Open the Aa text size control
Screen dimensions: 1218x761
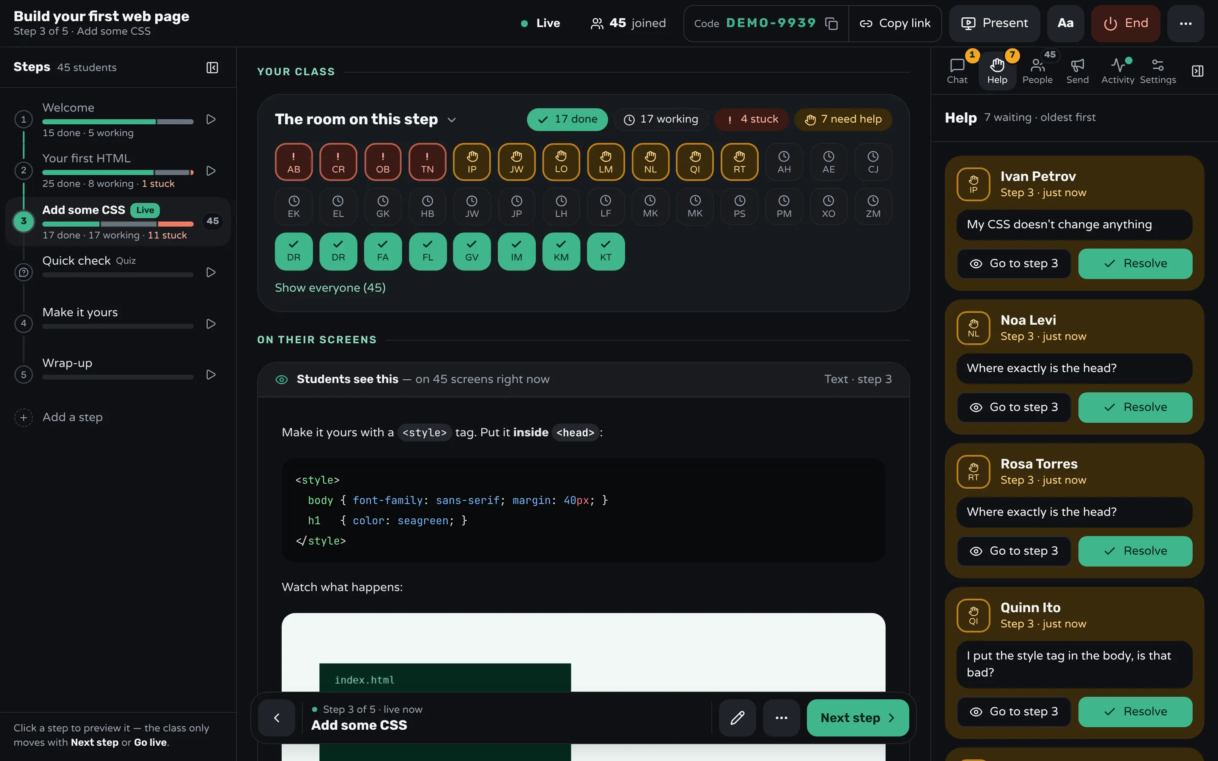pyautogui.click(x=1065, y=23)
